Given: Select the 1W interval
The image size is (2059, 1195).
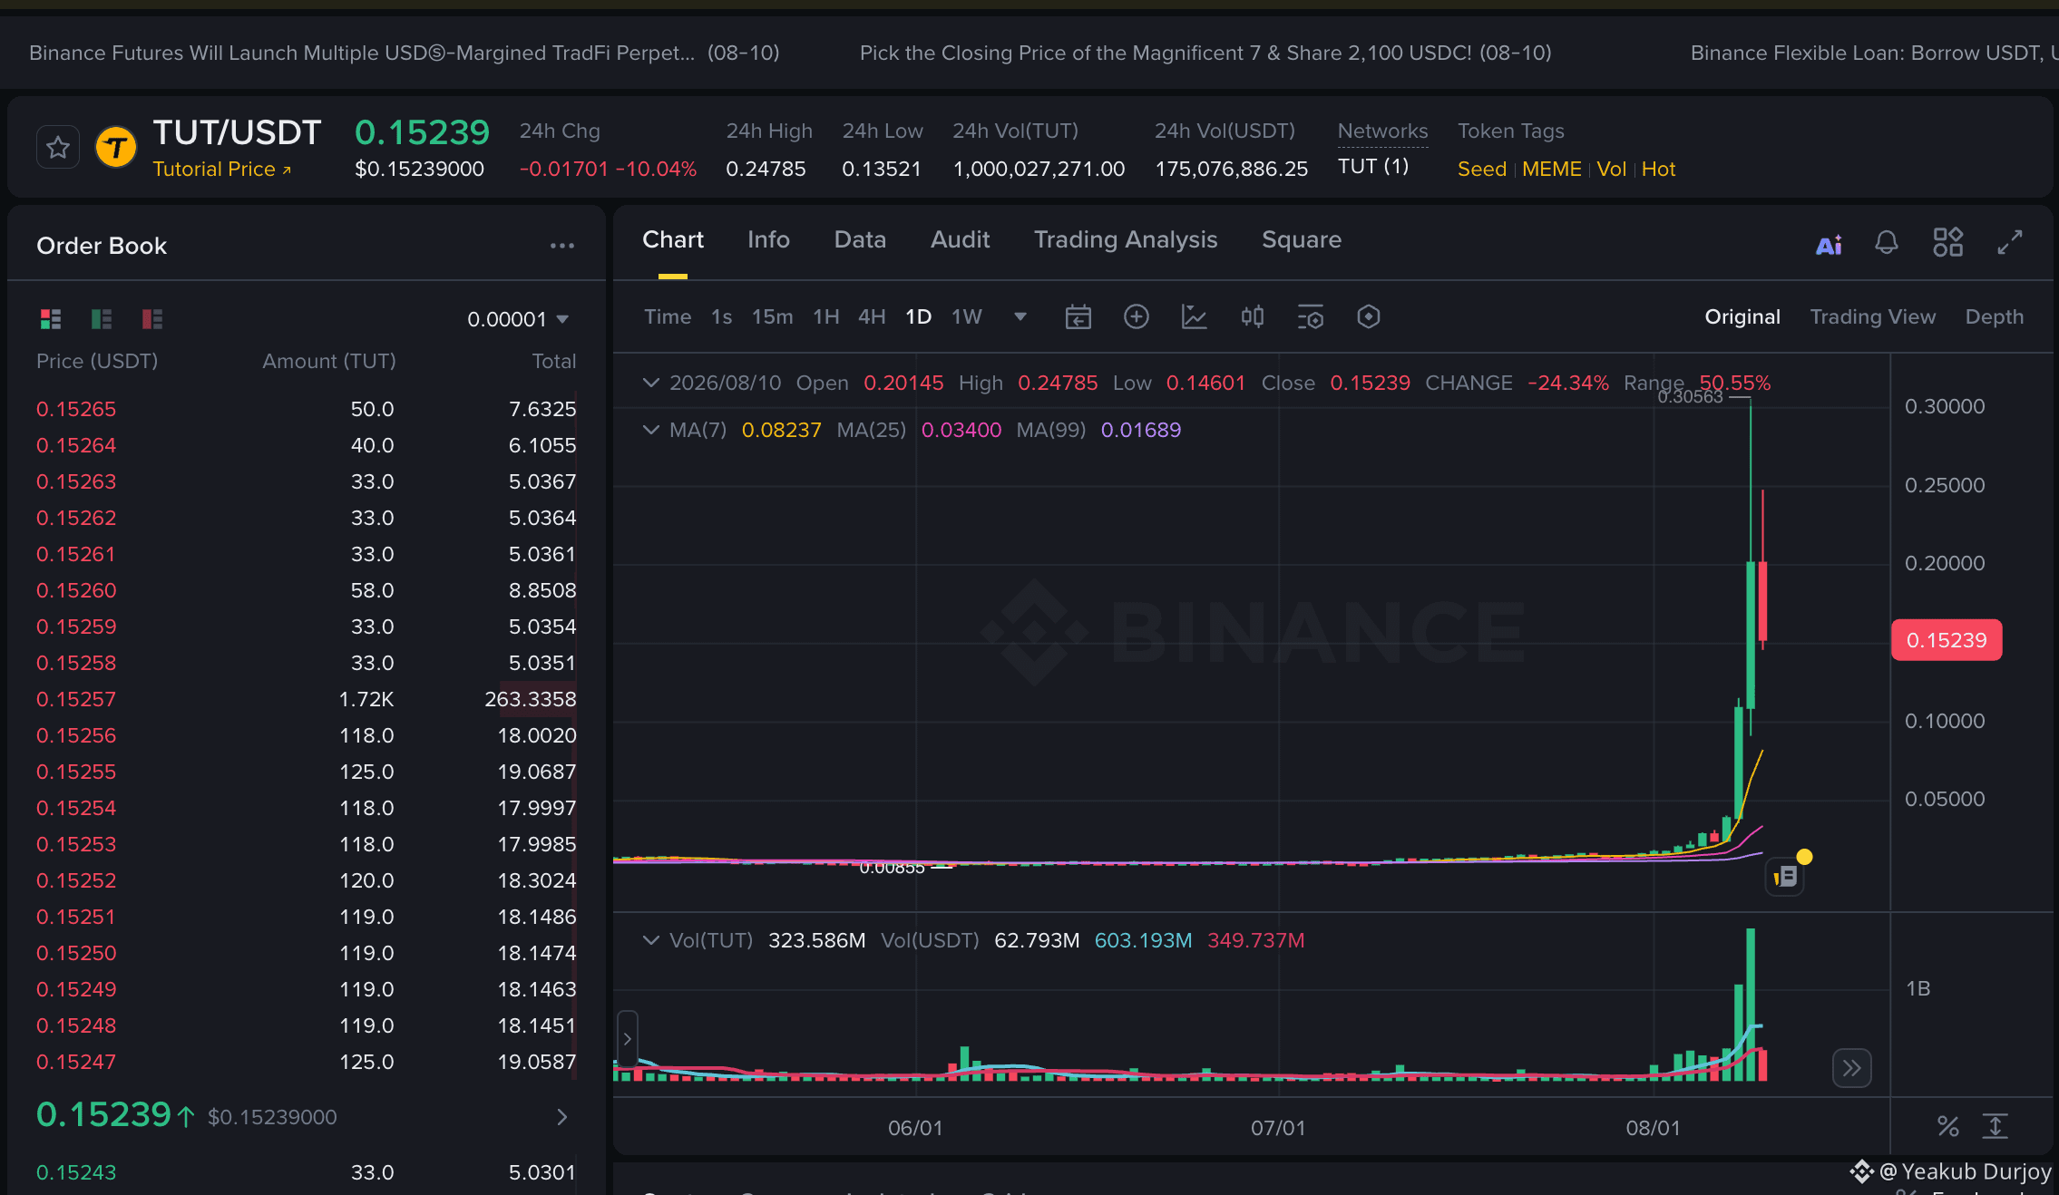Looking at the screenshot, I should coord(967,316).
